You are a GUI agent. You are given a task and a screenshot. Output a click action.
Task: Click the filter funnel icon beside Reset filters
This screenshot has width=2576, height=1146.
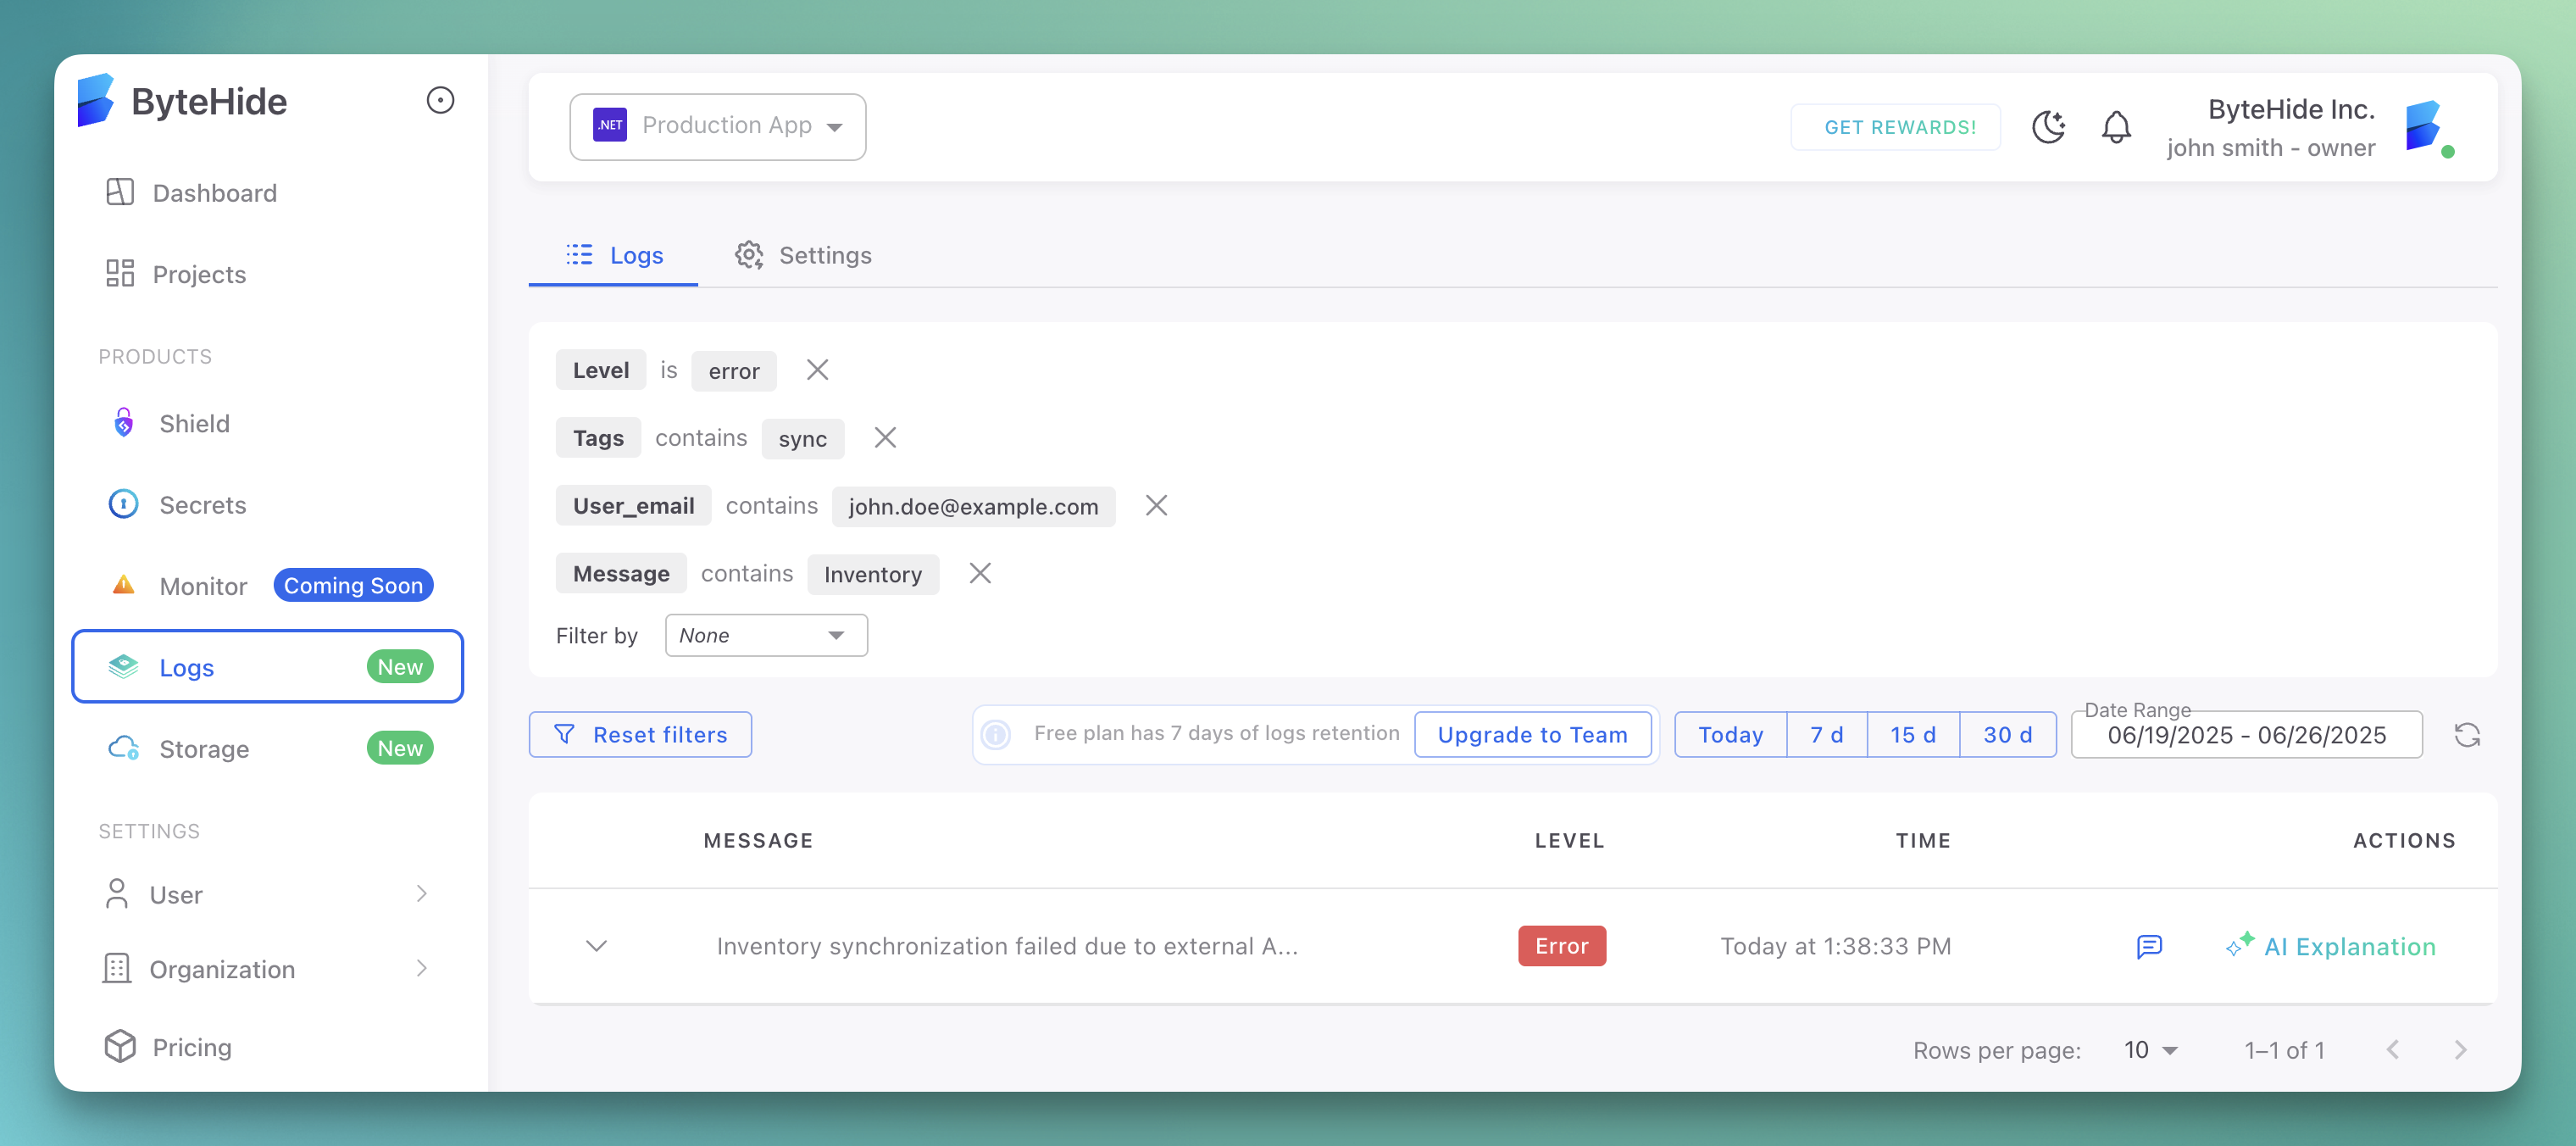tap(566, 734)
